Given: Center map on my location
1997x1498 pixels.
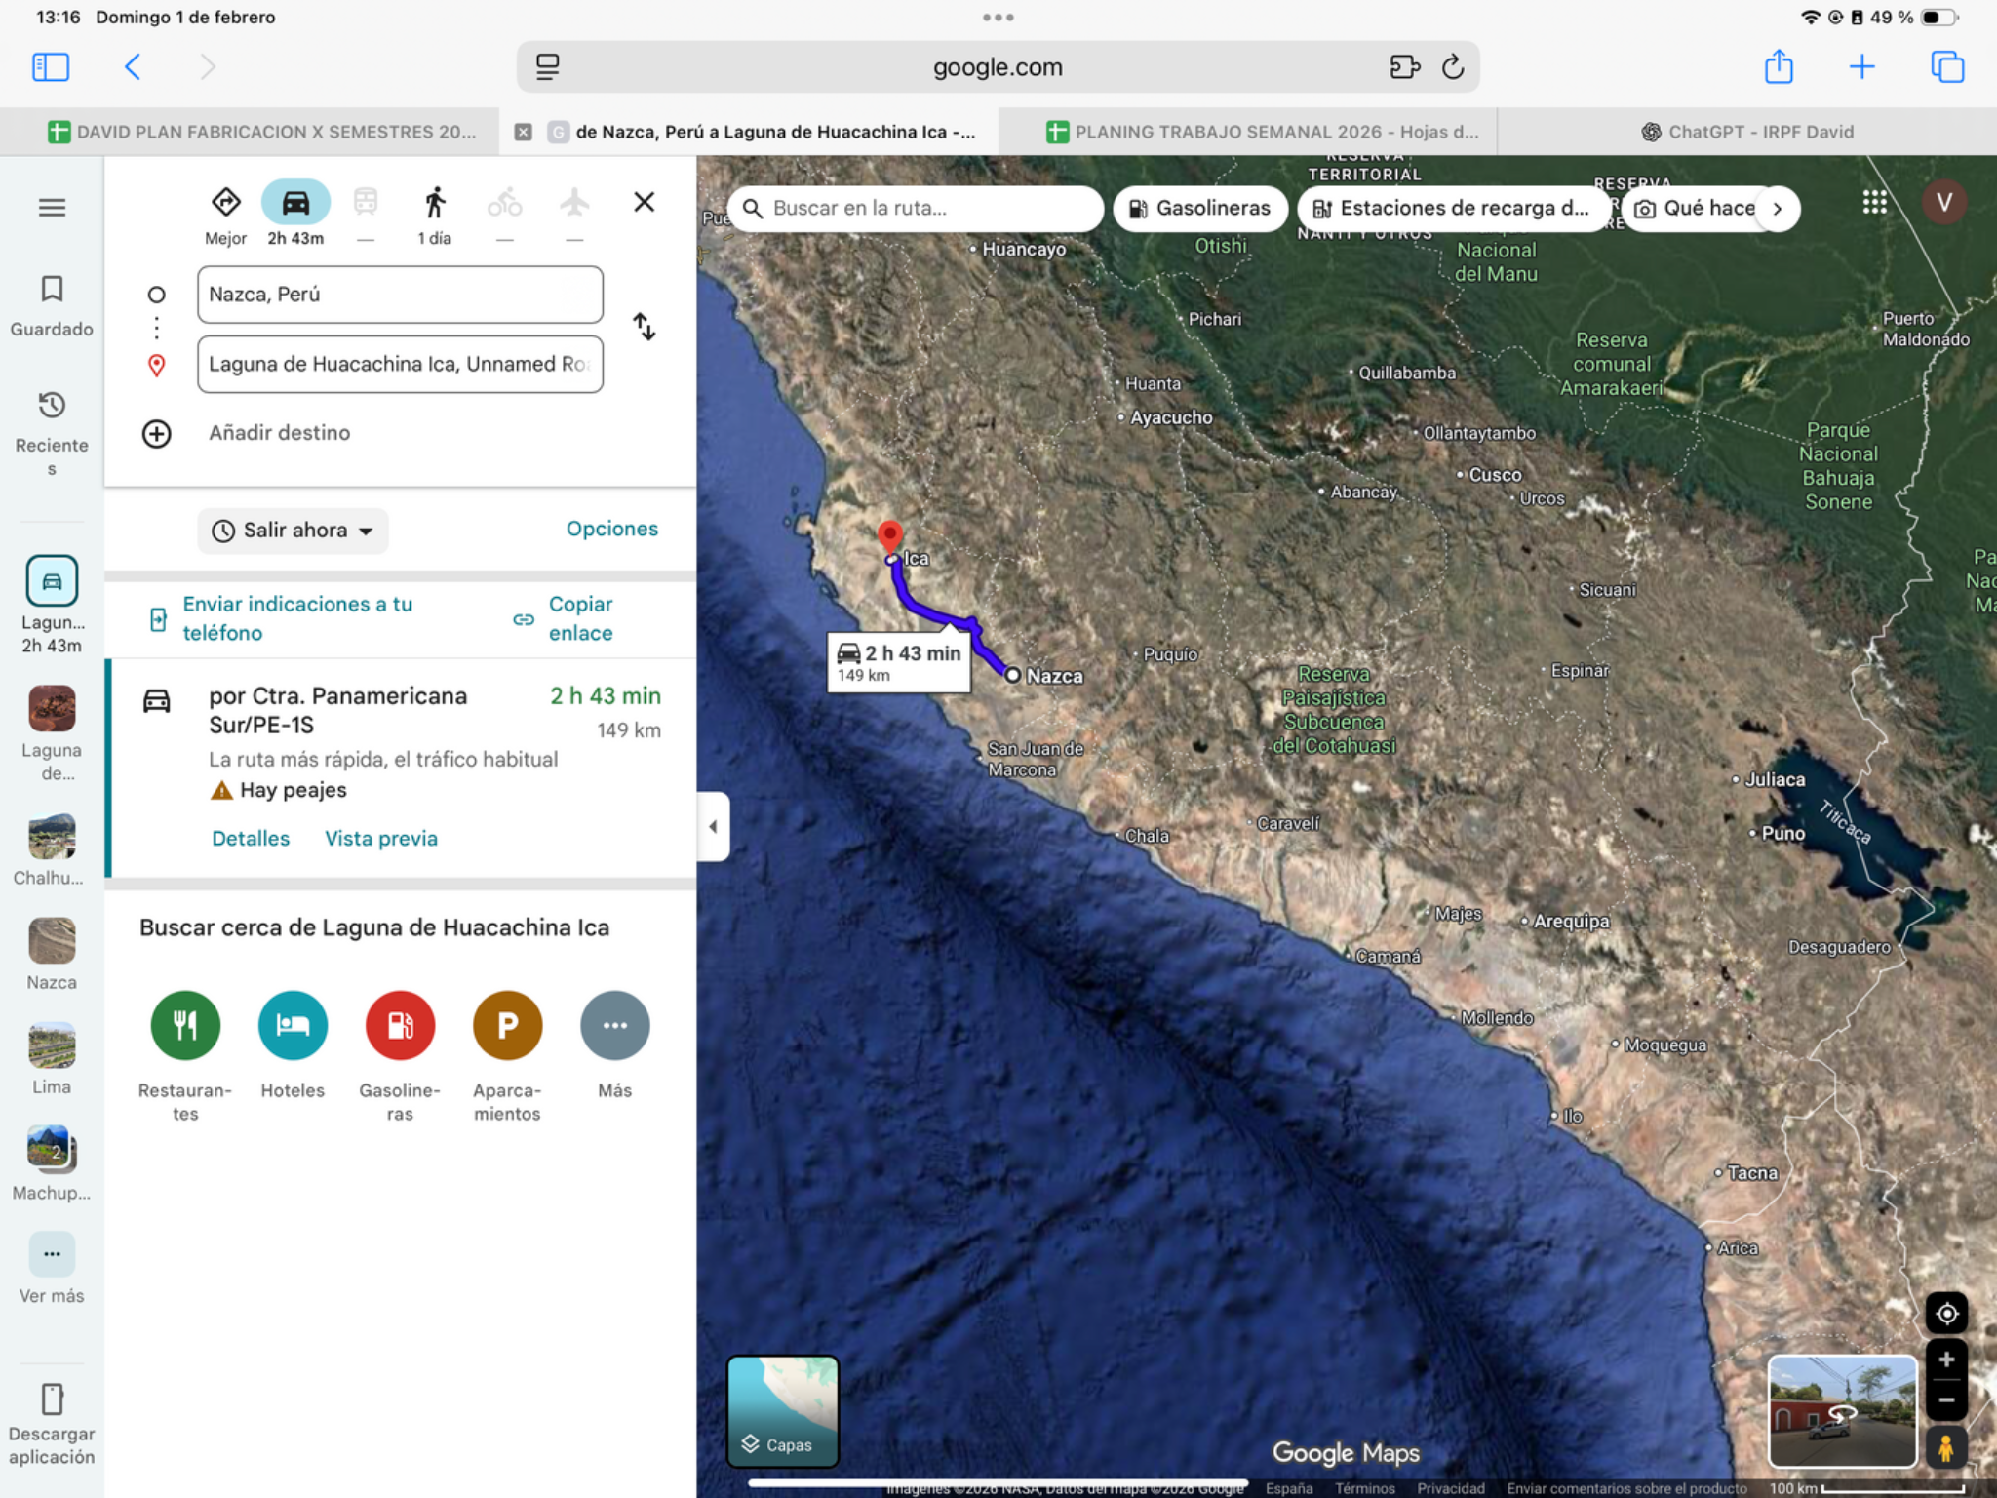Looking at the screenshot, I should [x=1946, y=1313].
